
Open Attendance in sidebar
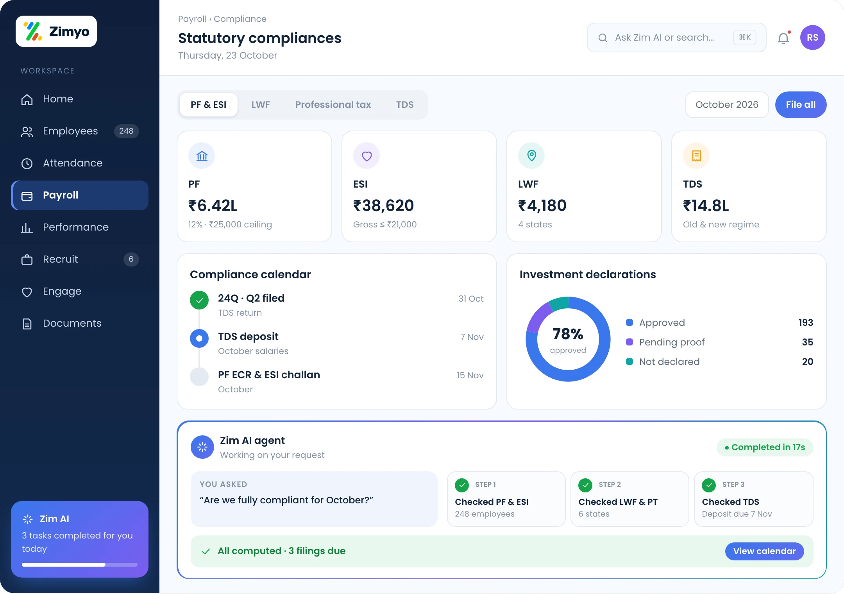pyautogui.click(x=80, y=163)
